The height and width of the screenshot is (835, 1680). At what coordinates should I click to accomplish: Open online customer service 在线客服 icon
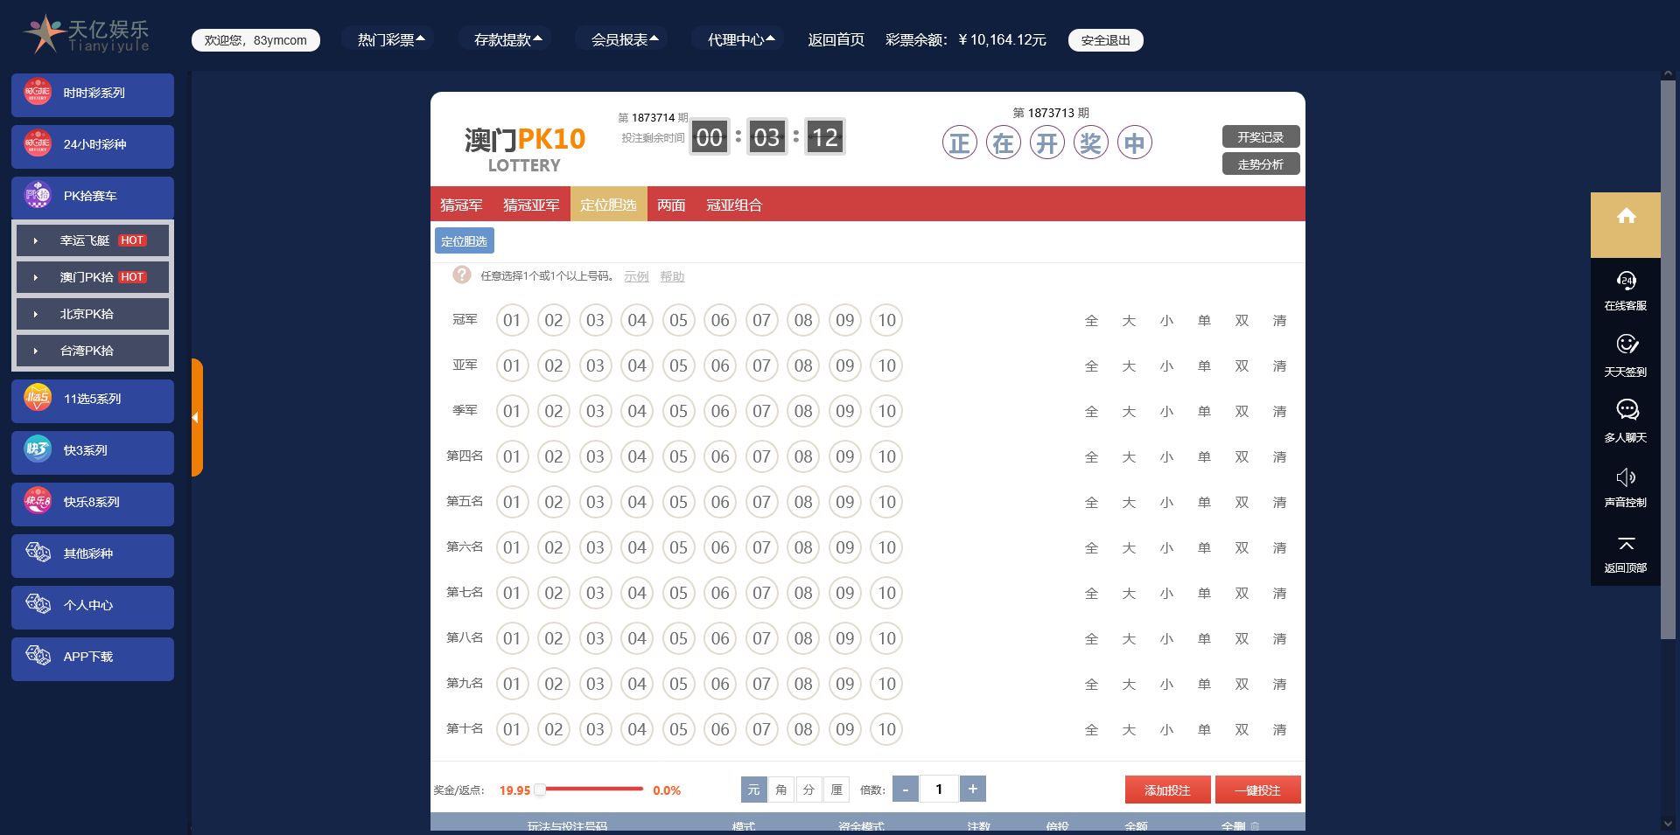[1626, 281]
